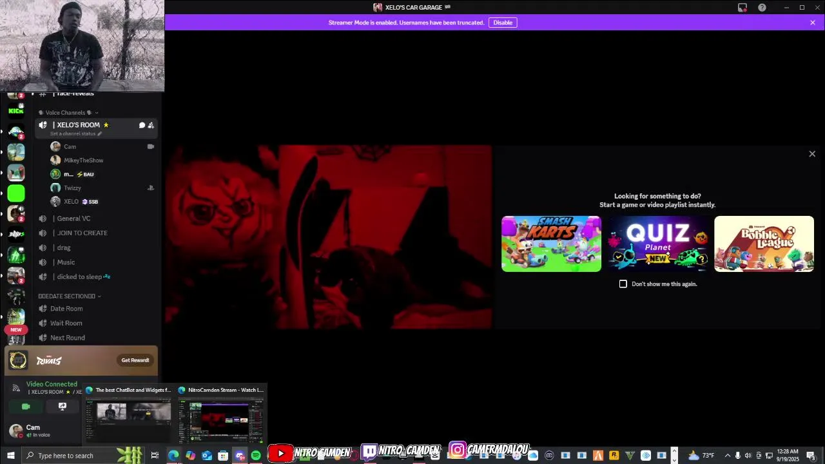Collapse the DATE SECTION category

[x=70, y=296]
